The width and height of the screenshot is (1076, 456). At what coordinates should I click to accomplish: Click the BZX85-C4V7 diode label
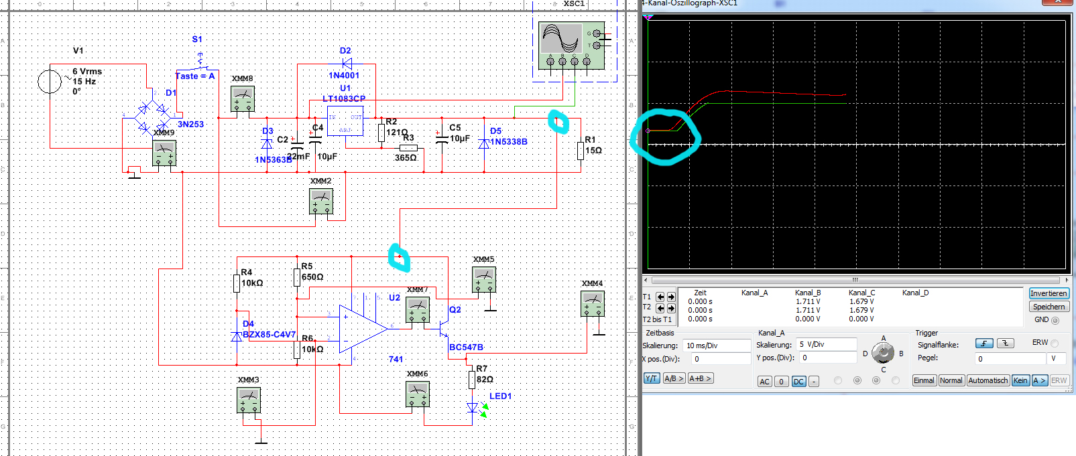tap(269, 334)
